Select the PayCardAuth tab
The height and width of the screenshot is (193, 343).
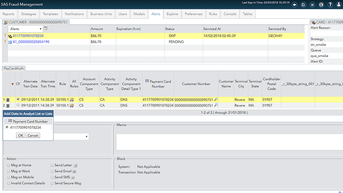(14, 69)
